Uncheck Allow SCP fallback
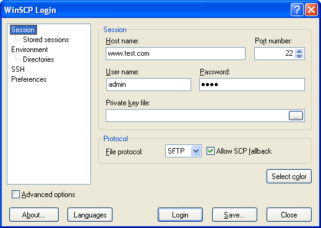This screenshot has height=228, width=321. click(x=210, y=151)
